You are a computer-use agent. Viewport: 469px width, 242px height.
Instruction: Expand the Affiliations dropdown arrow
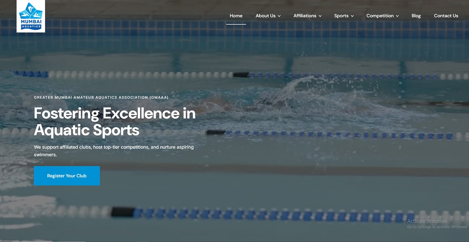(320, 16)
